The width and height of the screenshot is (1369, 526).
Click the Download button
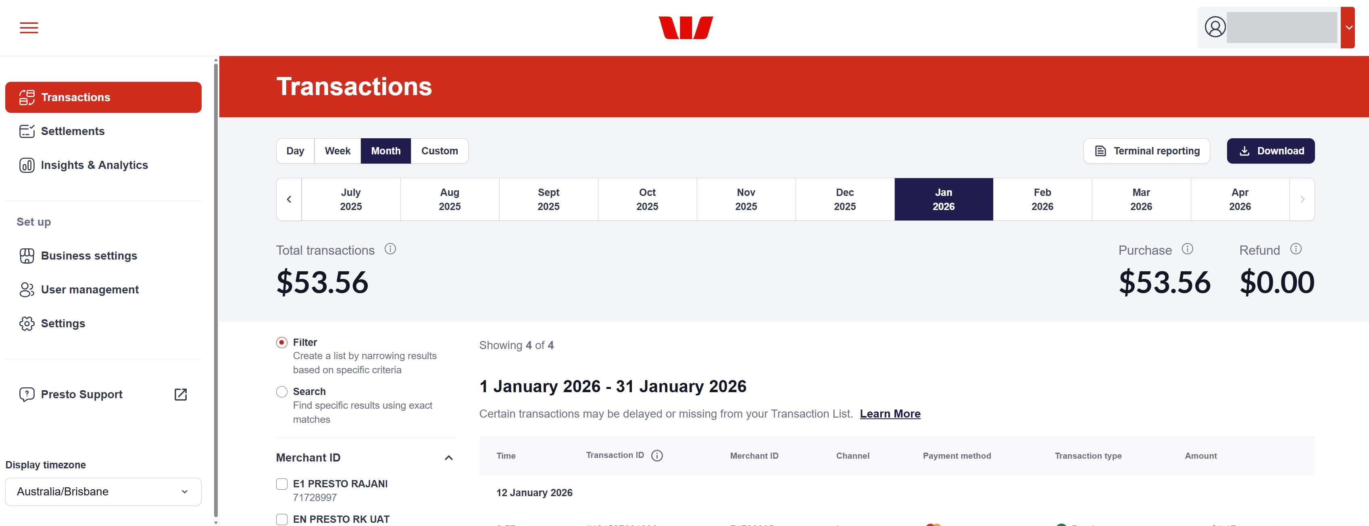tap(1270, 151)
